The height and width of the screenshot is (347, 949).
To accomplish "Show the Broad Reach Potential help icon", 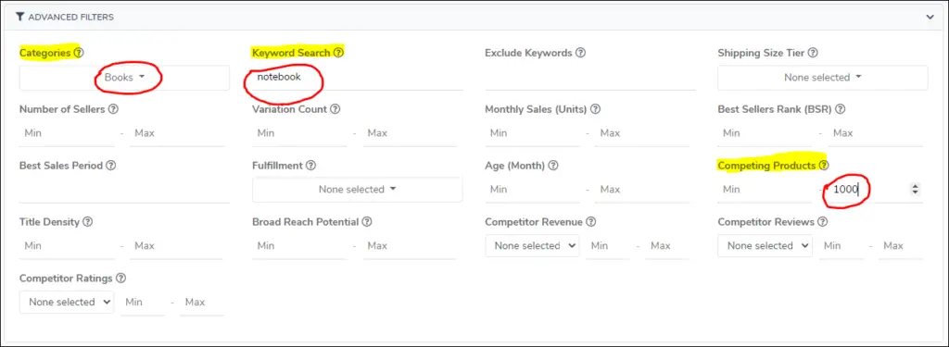I will tap(367, 222).
